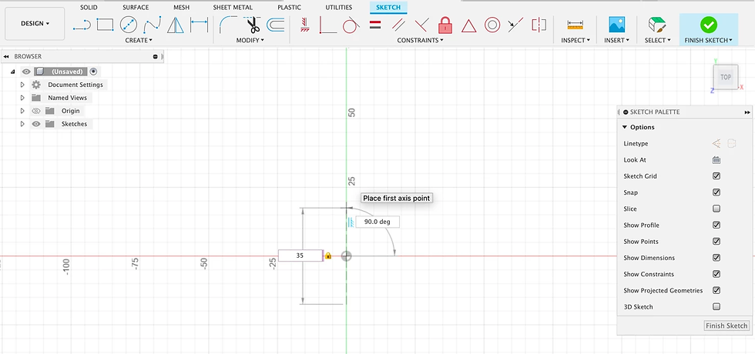Select the Spline tool
The image size is (755, 354).
[152, 25]
